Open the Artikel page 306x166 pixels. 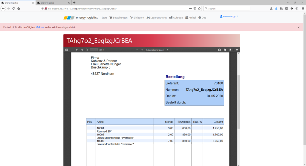click(x=190, y=18)
